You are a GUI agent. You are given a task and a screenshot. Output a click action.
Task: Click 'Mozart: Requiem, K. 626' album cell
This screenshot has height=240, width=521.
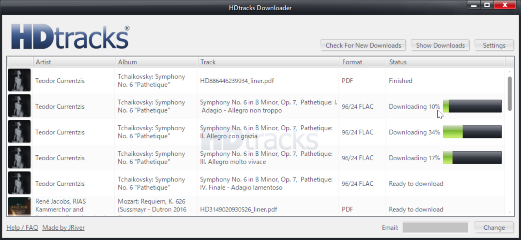[x=152, y=206]
